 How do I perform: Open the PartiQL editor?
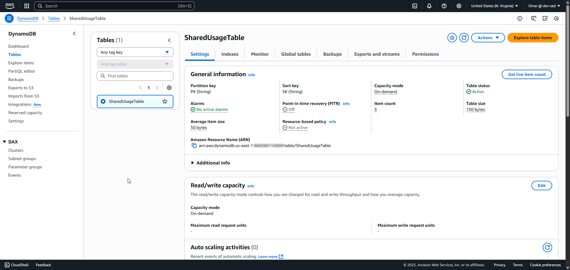[x=22, y=71]
